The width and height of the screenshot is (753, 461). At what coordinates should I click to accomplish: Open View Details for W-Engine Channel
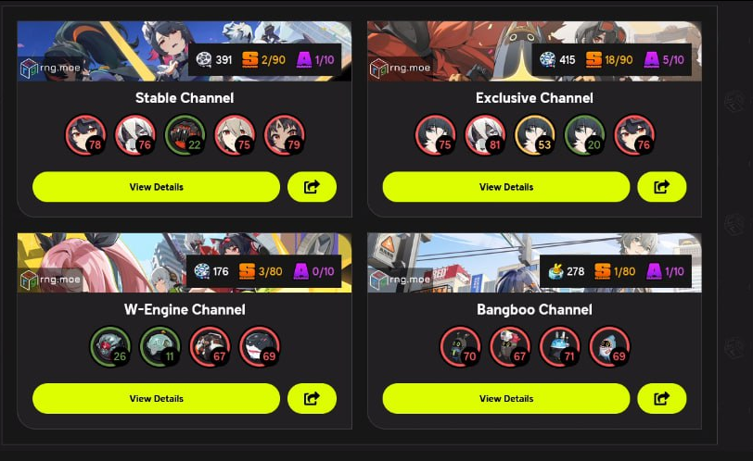[156, 398]
